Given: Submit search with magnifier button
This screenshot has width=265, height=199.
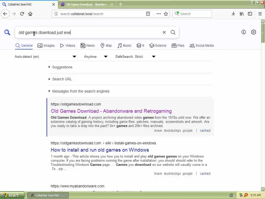Looking at the screenshot, I should [x=173, y=32].
